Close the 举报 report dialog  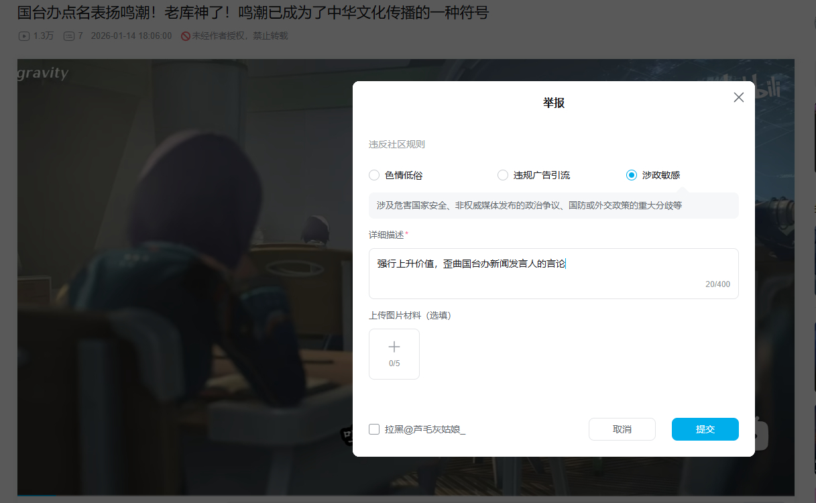point(738,97)
